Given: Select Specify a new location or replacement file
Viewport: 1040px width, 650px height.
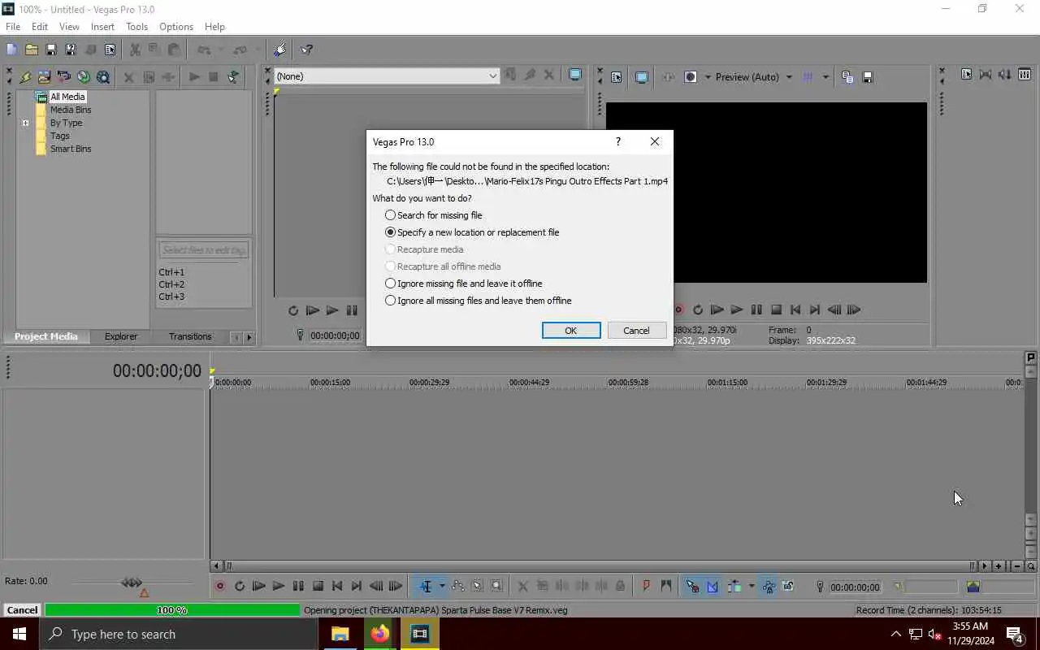Looking at the screenshot, I should coord(472,232).
